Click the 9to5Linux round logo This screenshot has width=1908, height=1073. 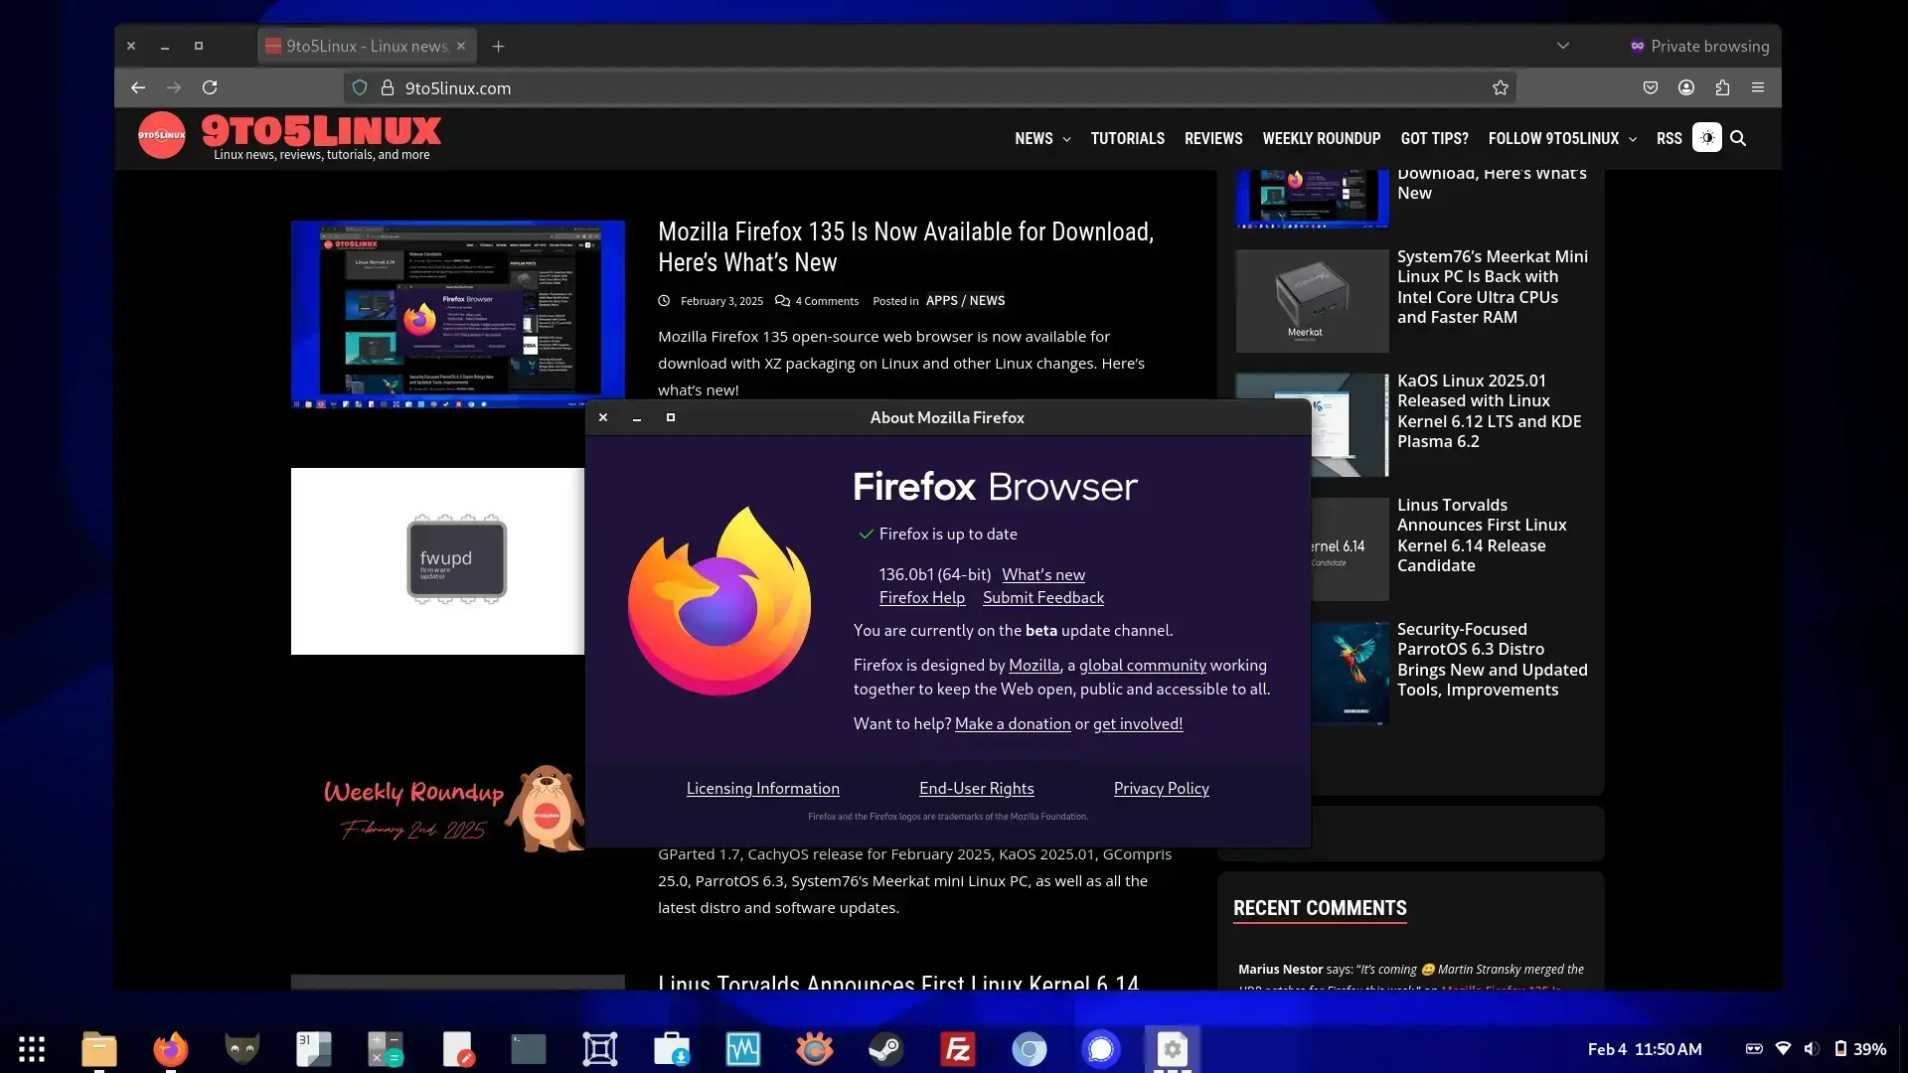coord(162,135)
